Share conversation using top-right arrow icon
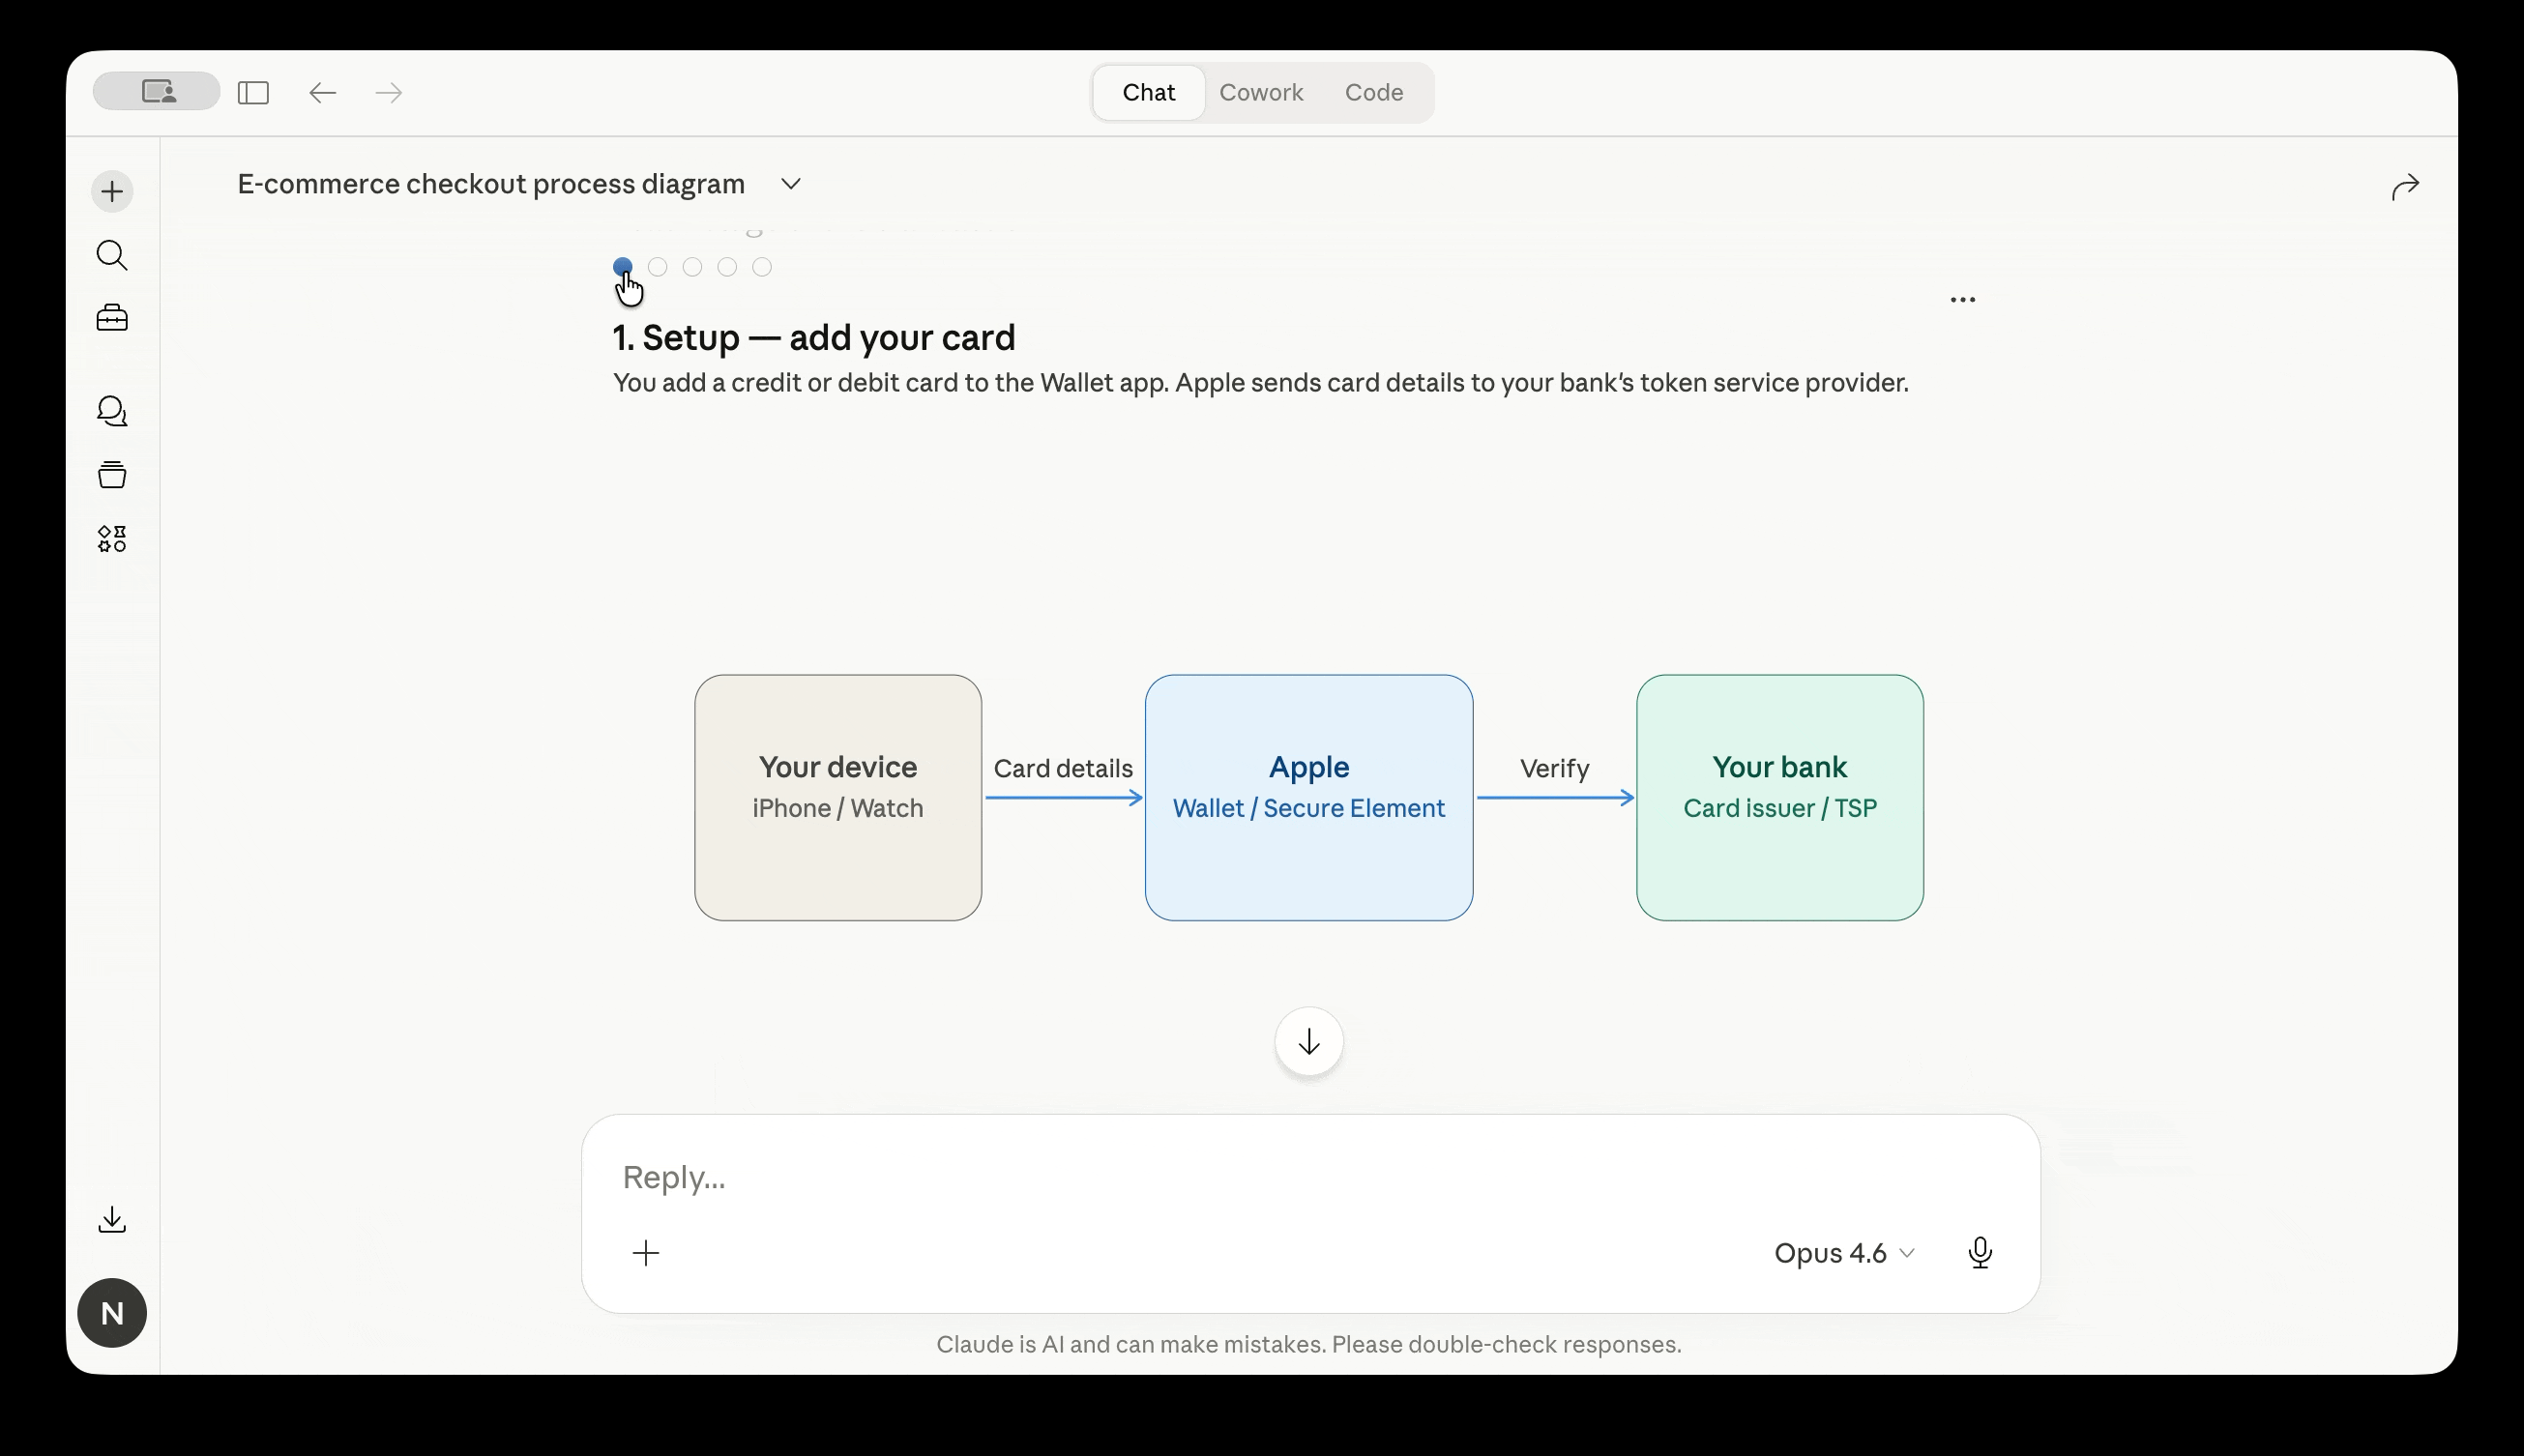Viewport: 2524px width, 1456px height. click(2405, 186)
